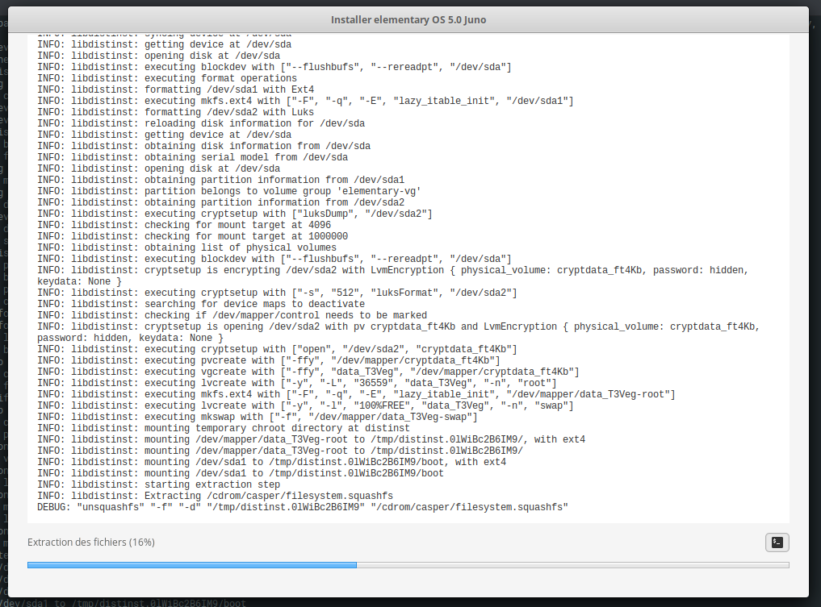Click the 'executing format operations' log line
This screenshot has height=607, width=821.
pyautogui.click(x=167, y=78)
